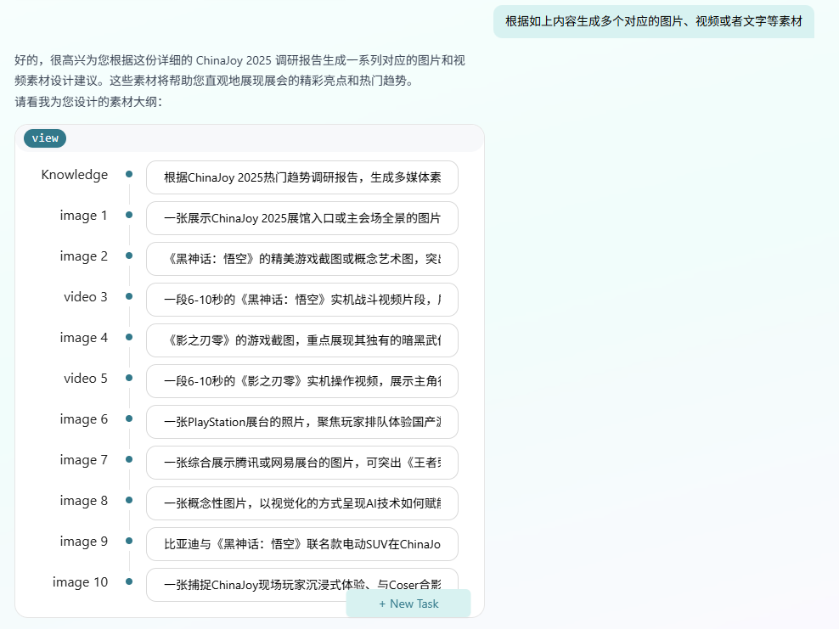Click the image 8 row label

[83, 501]
